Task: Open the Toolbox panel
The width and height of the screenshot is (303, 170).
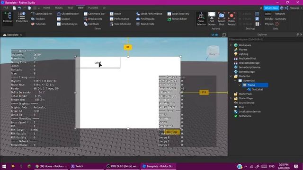Action: (38, 19)
